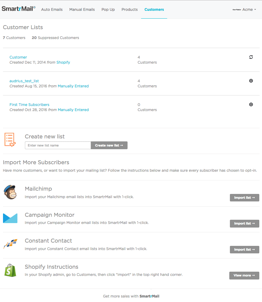The width and height of the screenshot is (262, 302).
Task: Expand the Acme account dropdown
Action: tap(245, 10)
